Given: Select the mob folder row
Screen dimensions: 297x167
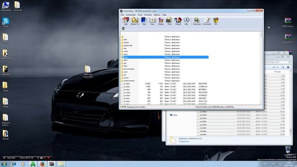Looking at the screenshot, I should pyautogui.click(x=165, y=51).
